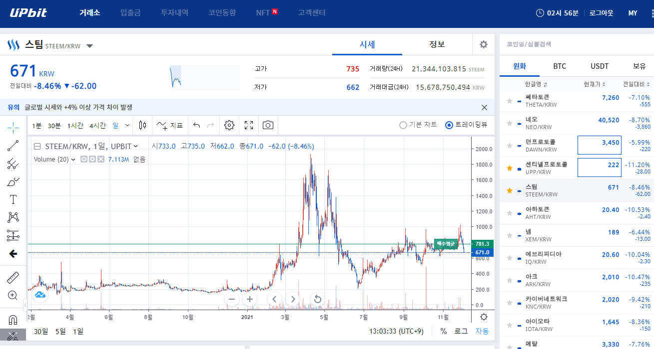This screenshot has height=349, width=654.
Task: Open Volume indicator settings
Action: (92, 160)
